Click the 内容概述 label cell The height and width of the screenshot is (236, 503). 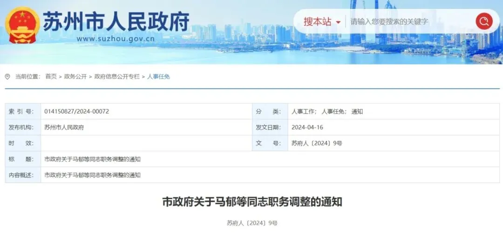point(23,175)
